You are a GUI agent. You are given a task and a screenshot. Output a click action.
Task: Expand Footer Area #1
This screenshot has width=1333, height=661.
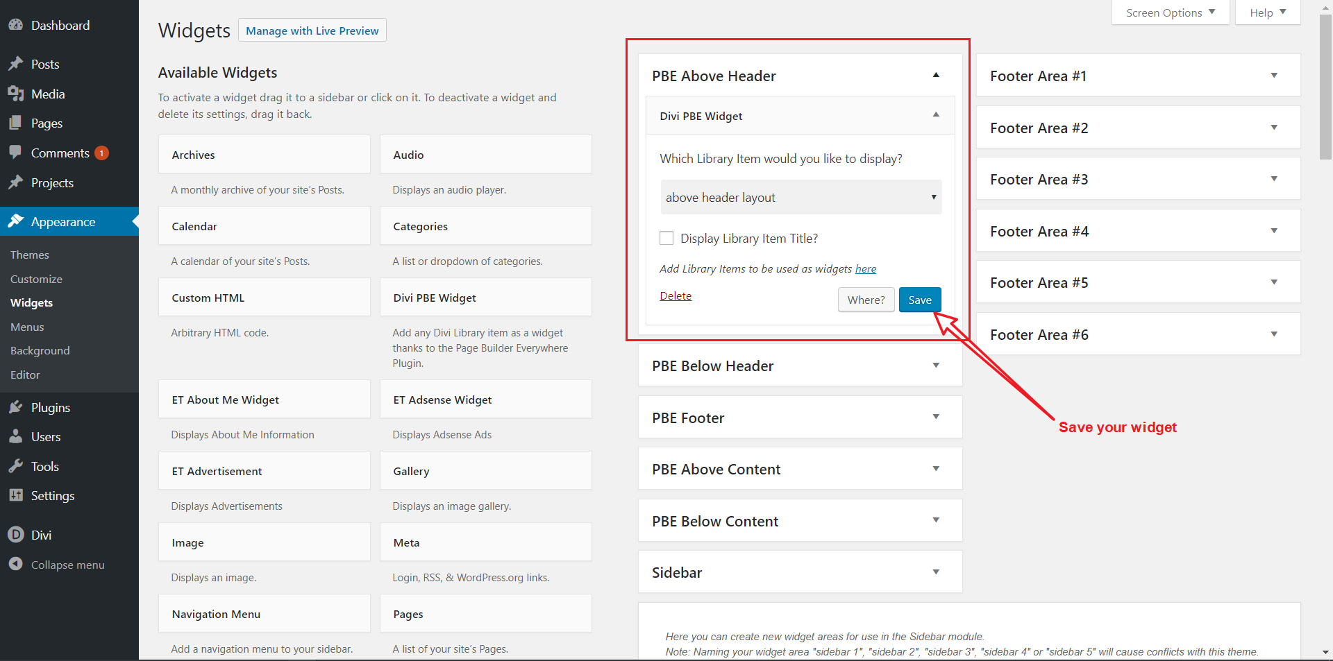click(x=1274, y=76)
